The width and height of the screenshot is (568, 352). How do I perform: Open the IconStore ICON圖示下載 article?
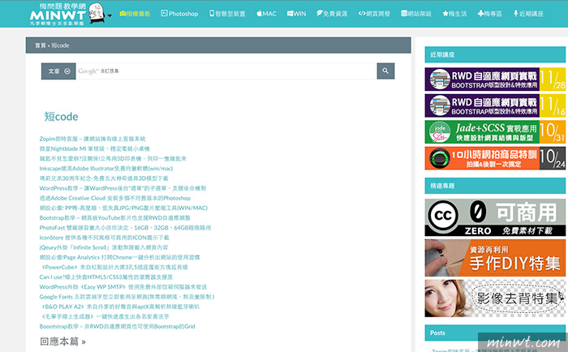[x=105, y=238]
